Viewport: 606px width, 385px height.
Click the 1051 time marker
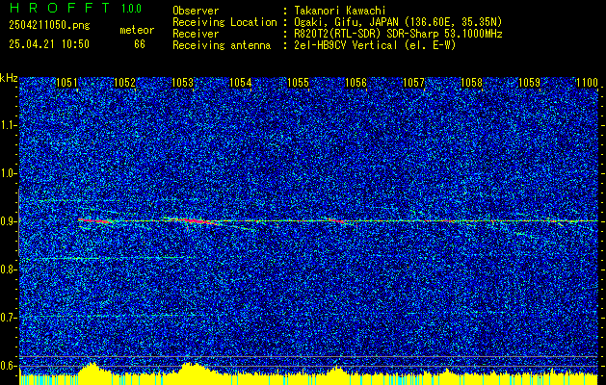[x=66, y=83]
